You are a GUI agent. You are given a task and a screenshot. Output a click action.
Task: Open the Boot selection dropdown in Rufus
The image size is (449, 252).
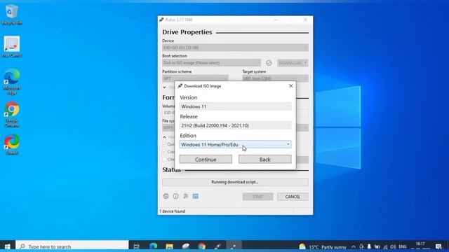tap(211, 63)
